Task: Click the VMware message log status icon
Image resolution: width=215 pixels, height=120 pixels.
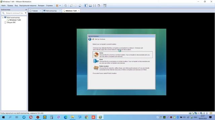Action: click(x=211, y=113)
